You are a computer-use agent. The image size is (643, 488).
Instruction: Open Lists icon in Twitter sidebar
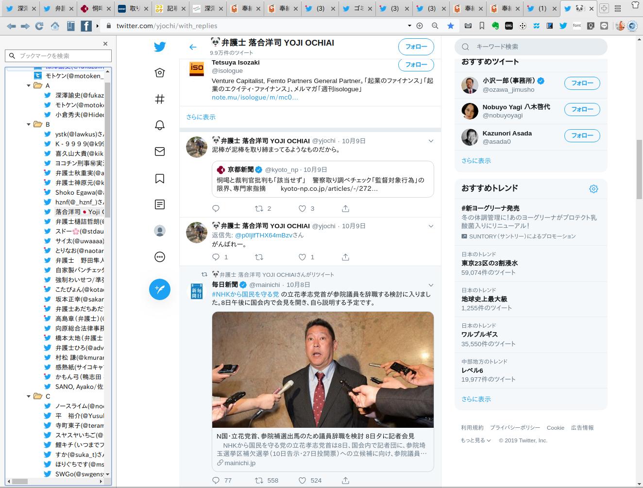(x=160, y=204)
